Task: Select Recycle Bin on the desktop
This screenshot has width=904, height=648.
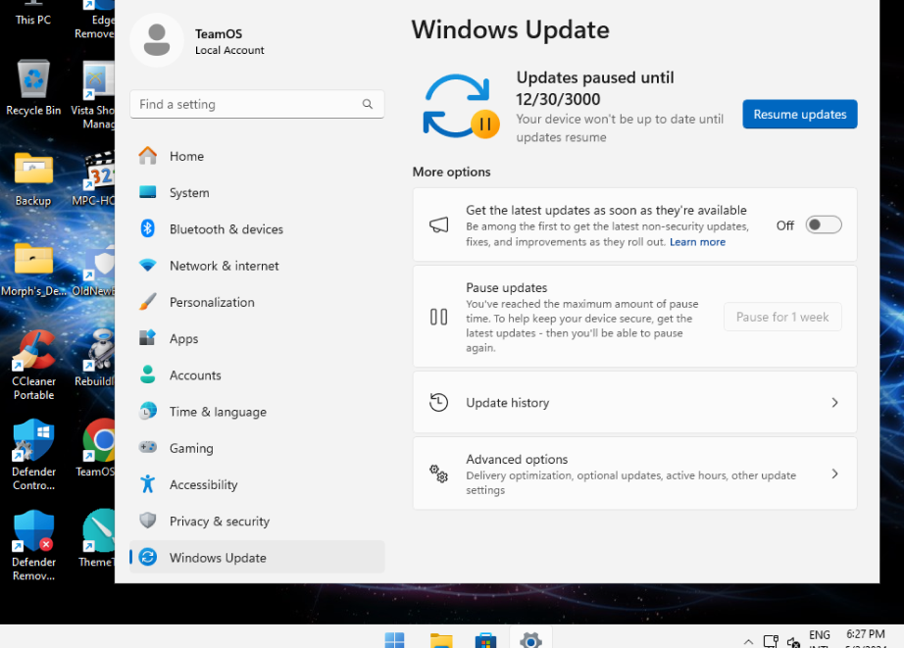Action: pyautogui.click(x=33, y=87)
